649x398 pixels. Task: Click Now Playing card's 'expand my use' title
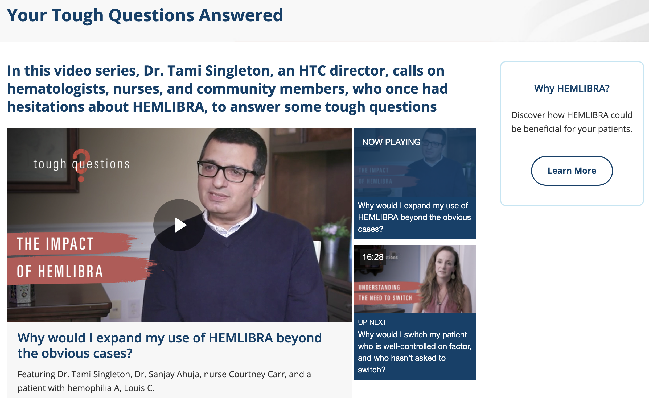[x=414, y=217]
